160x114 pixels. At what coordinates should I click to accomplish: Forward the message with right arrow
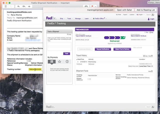(29, 6)
